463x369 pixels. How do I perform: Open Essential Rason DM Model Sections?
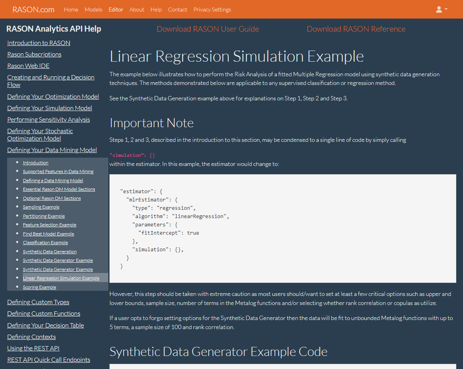click(59, 189)
